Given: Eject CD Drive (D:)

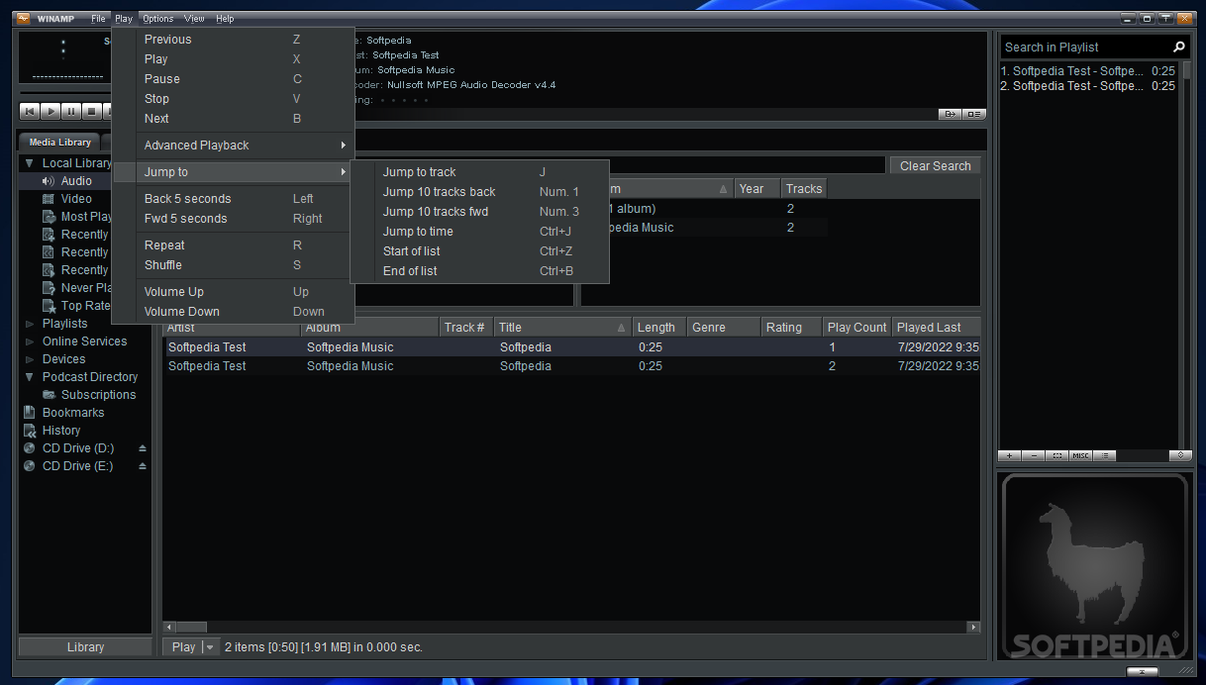Looking at the screenshot, I should point(143,448).
